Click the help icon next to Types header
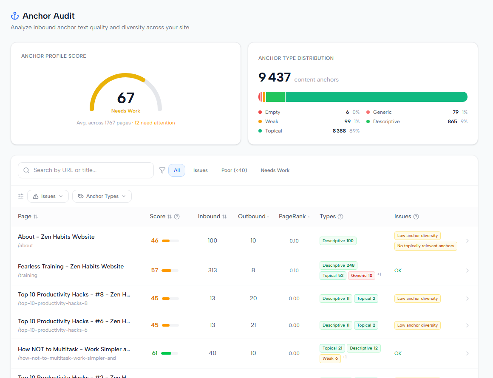Screen dimensions: 493x378 tap(340, 217)
